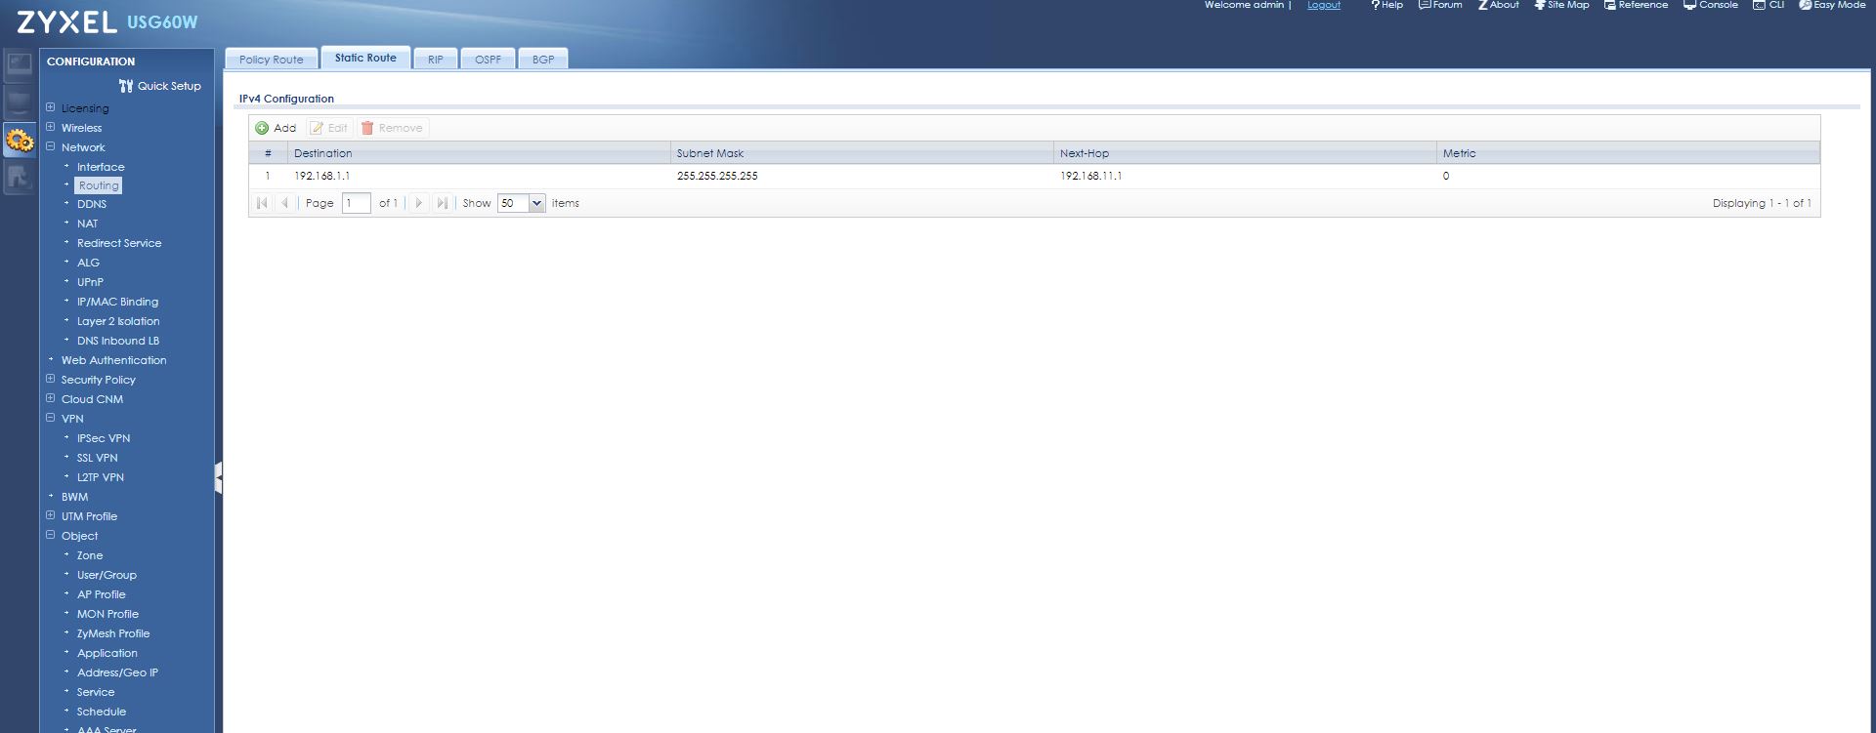Click the Quick Setup tools icon
Image resolution: width=1876 pixels, height=733 pixels.
point(126,86)
